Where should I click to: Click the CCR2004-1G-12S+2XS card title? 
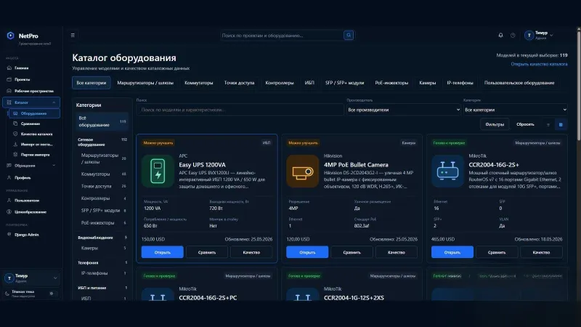coord(354,298)
